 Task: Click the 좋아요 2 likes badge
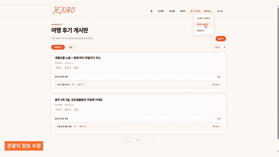67,68
